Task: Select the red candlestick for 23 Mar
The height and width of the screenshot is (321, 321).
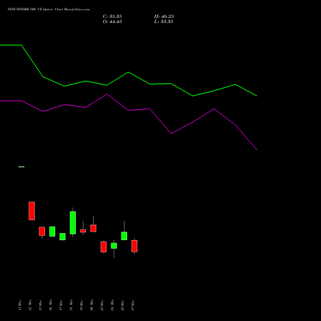Action: tap(103, 247)
